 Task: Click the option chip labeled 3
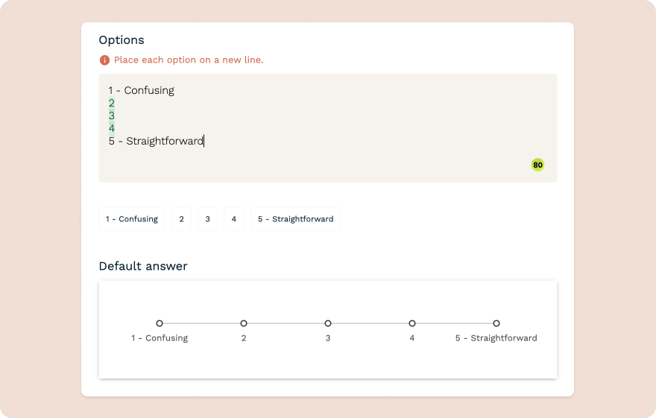[207, 219]
